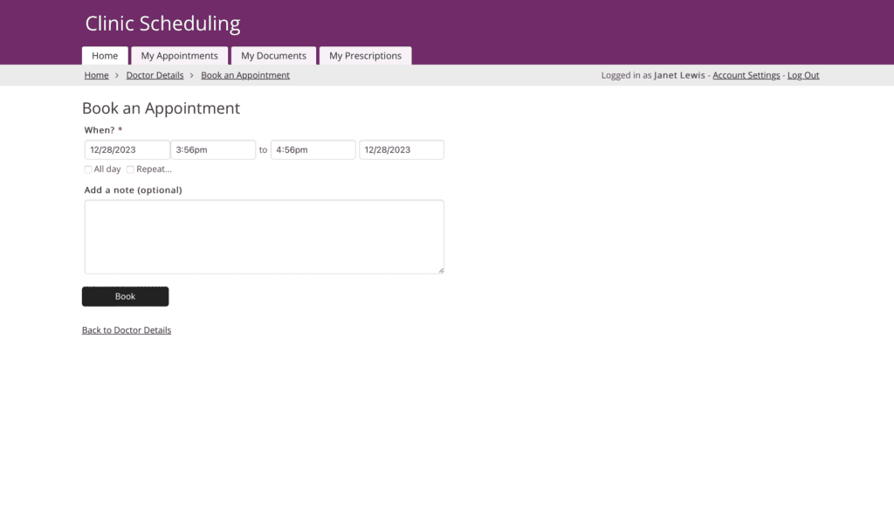Enable the All day checkbox
This screenshot has height=526, width=894.
coord(88,170)
